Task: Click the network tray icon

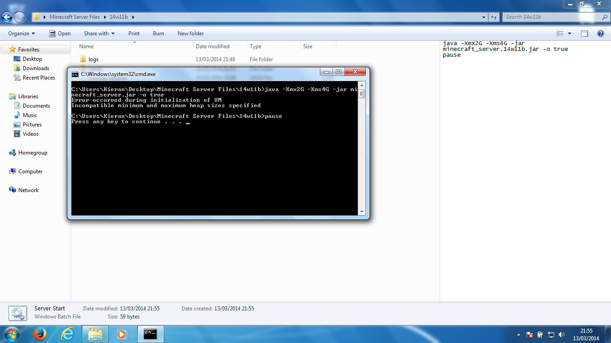Action: (x=551, y=335)
